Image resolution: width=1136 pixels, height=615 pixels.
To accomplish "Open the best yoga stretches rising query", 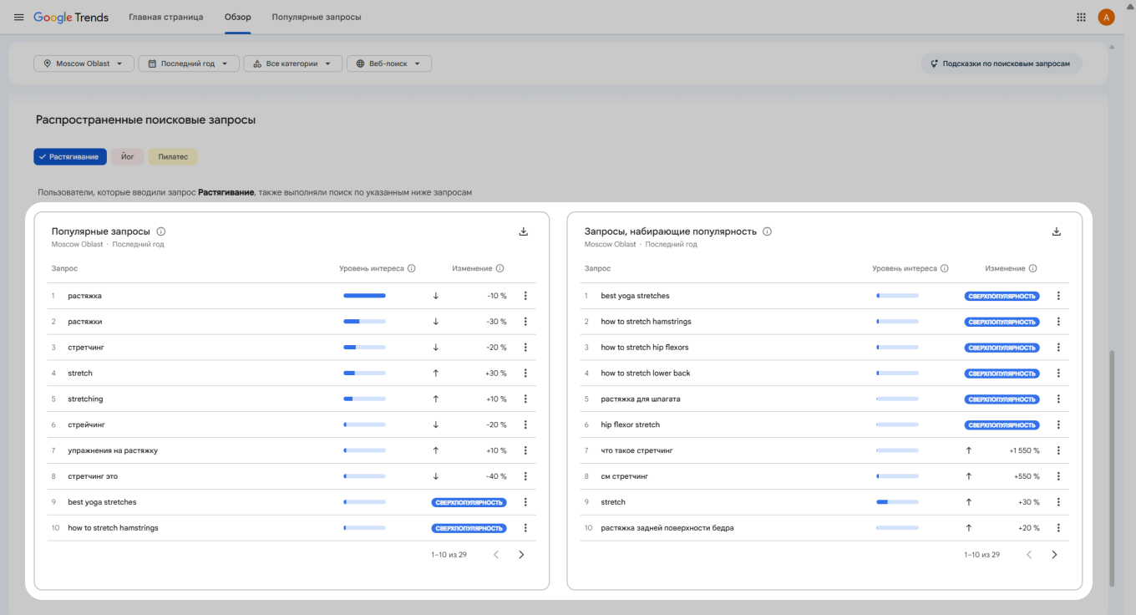I will click(x=635, y=296).
